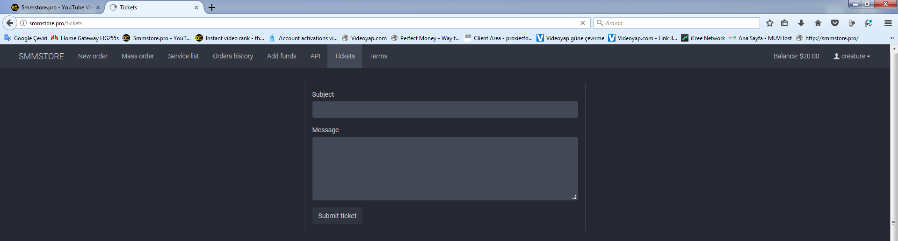Screen dimensions: 898x241
Task: Show bookmarks list icon in toolbar
Action: pos(785,23)
